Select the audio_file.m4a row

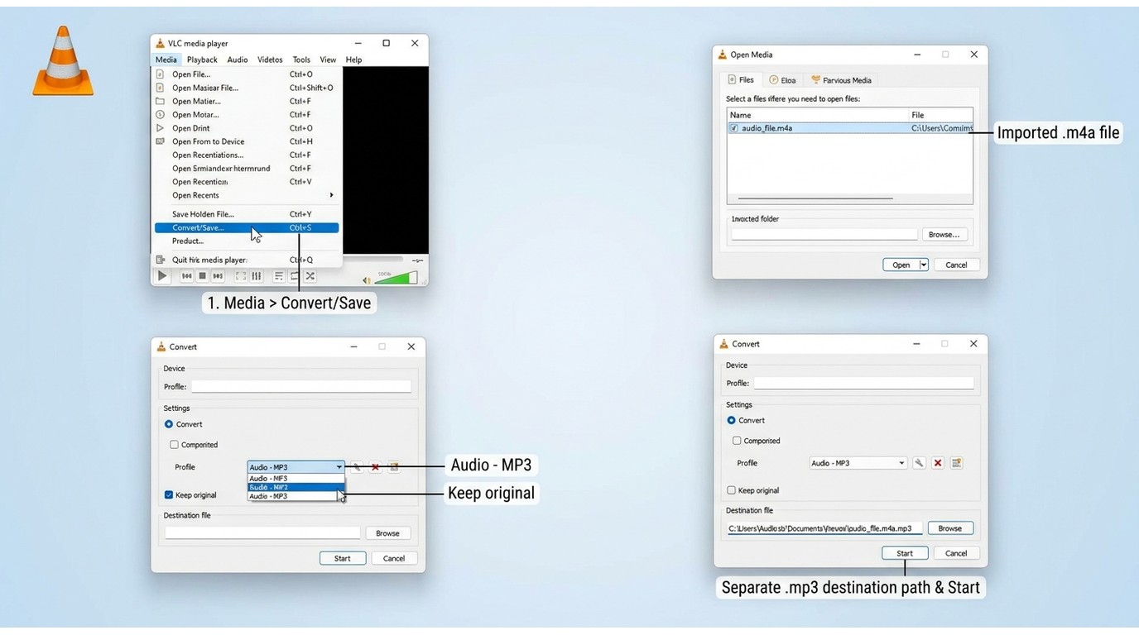850,128
